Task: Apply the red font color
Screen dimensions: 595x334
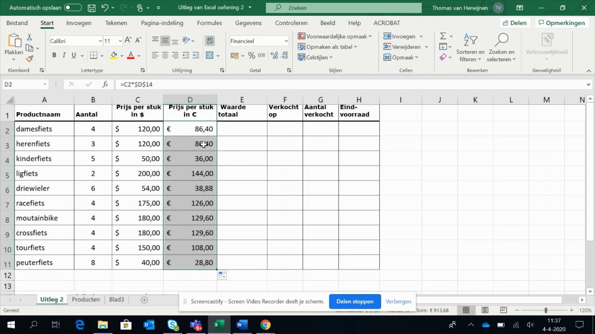Action: pyautogui.click(x=131, y=55)
